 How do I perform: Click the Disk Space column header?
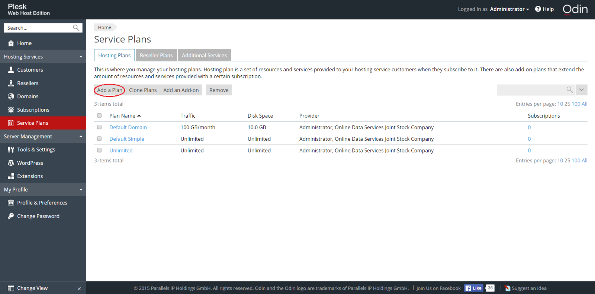pos(260,116)
